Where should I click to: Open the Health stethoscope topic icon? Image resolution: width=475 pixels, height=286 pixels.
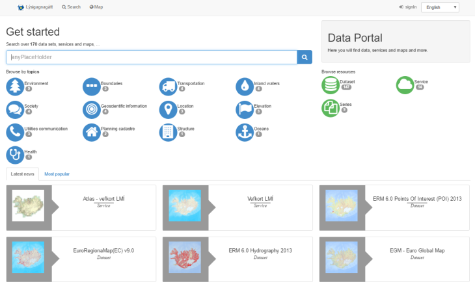15,155
